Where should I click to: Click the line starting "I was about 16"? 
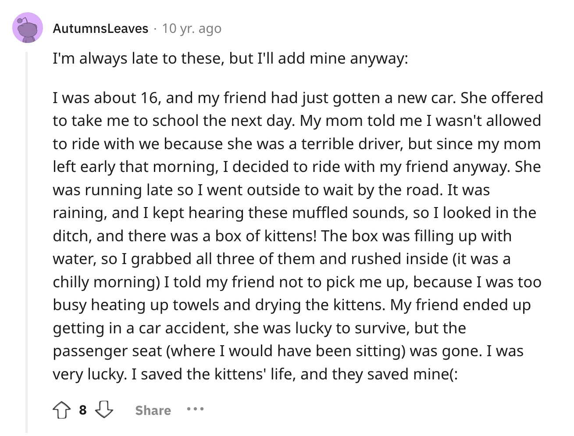point(298,97)
